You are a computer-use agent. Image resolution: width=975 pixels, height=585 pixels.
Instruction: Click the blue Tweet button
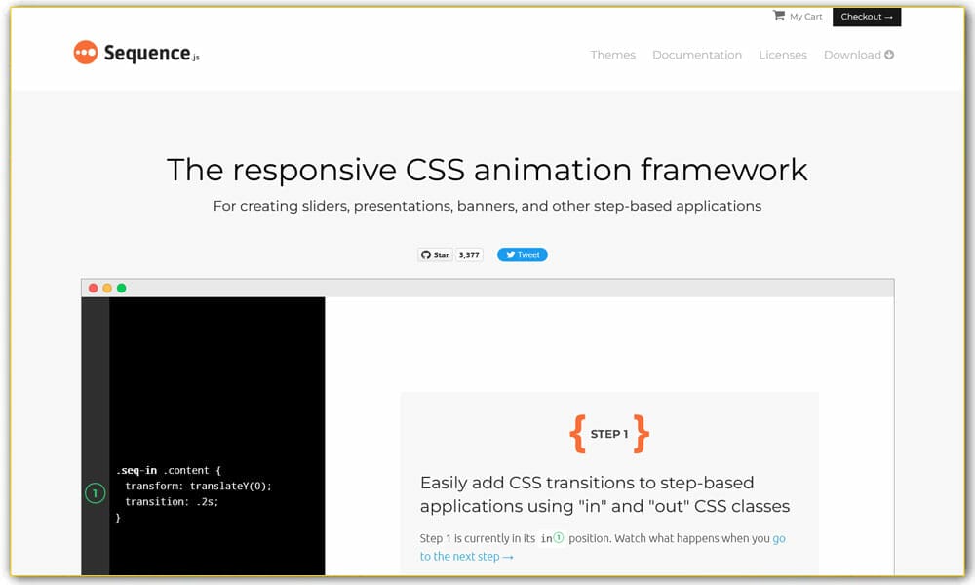click(x=523, y=254)
